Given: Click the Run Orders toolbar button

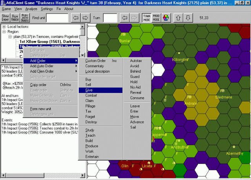Looking at the screenshot, I should point(15,18).
